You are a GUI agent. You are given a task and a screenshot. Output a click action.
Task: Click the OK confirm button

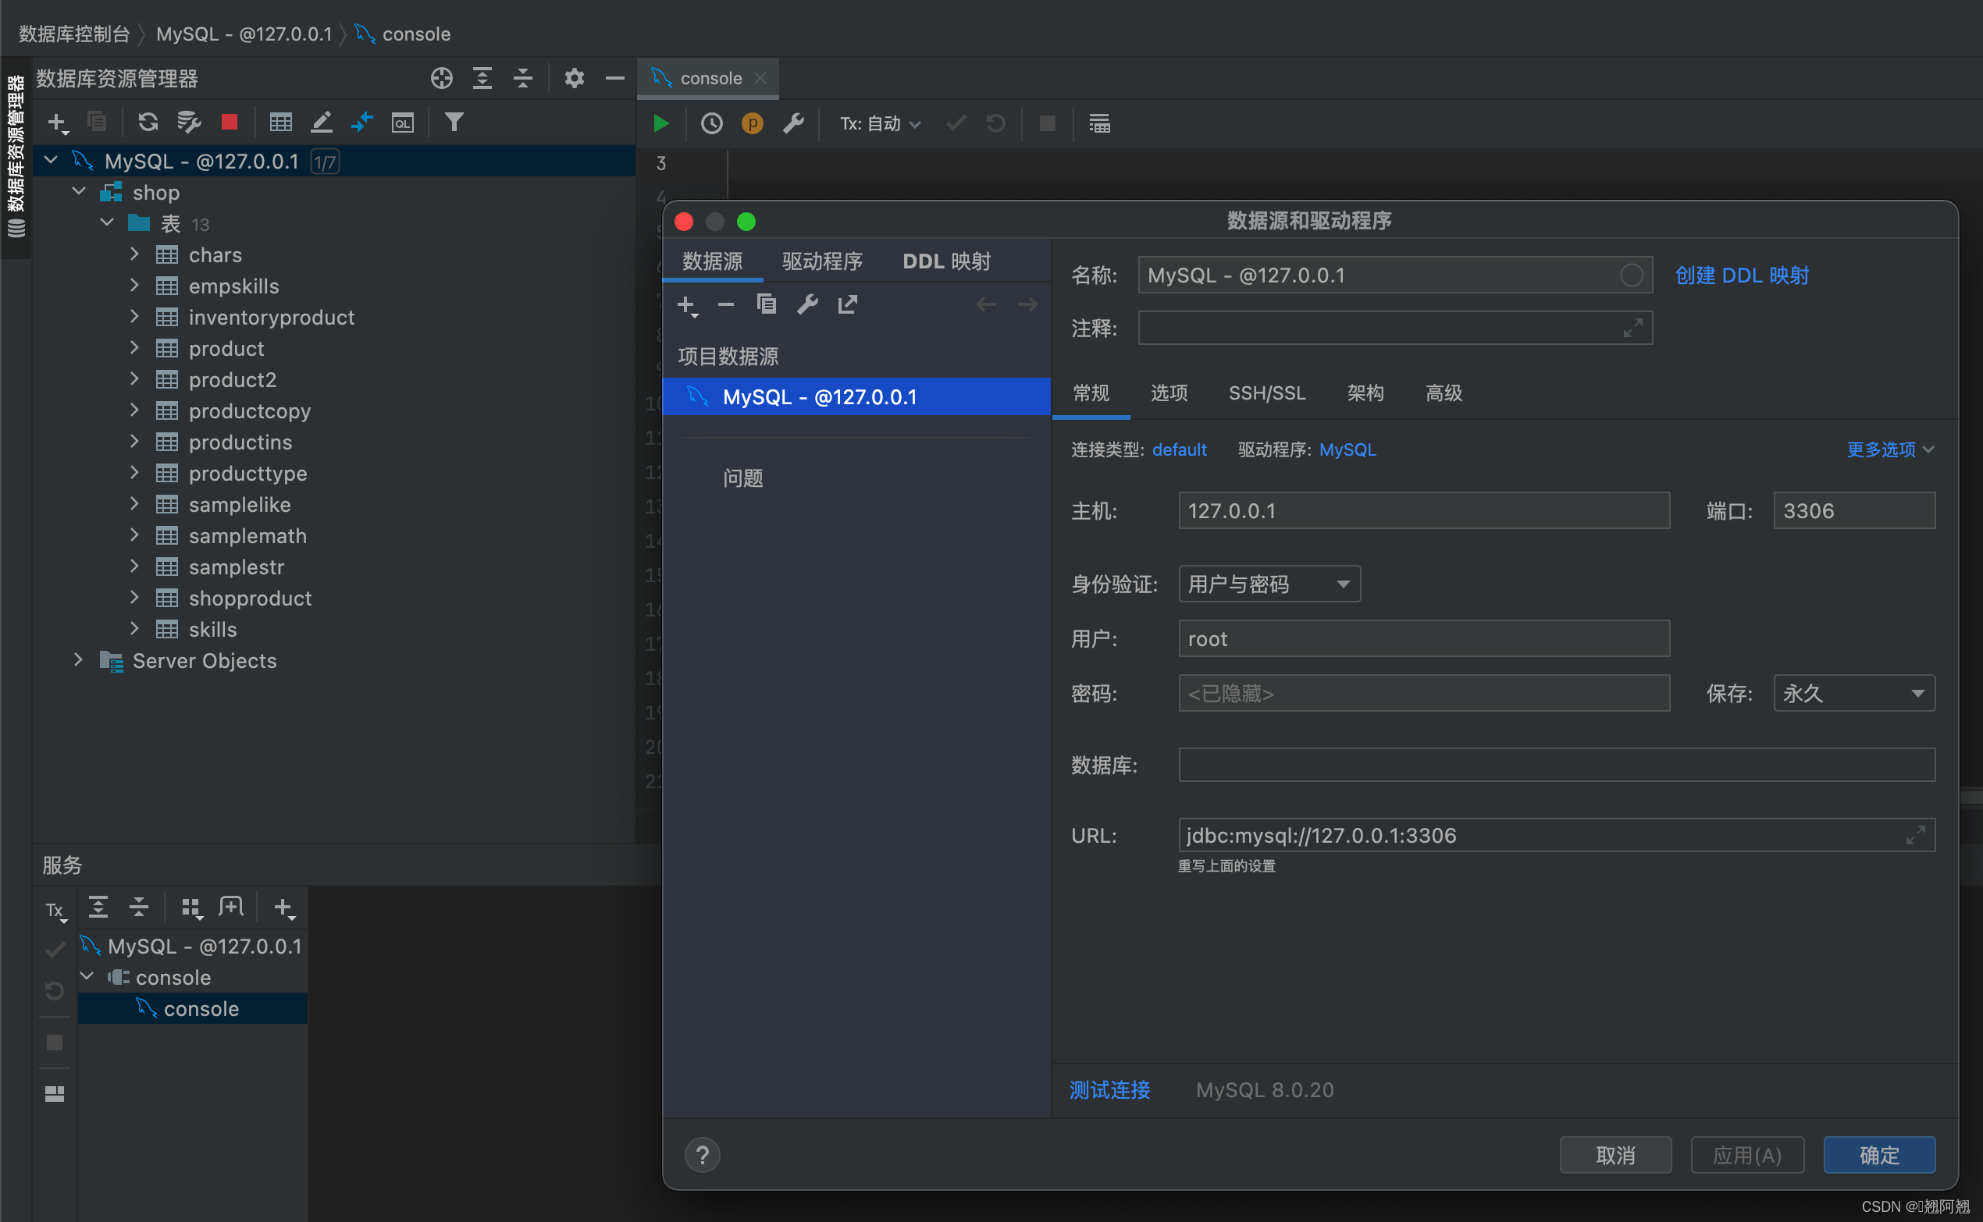[x=1879, y=1155]
